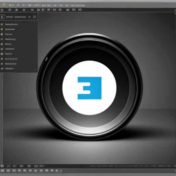Click the rounded-square icon ending the side panel header

[x=35, y=17]
